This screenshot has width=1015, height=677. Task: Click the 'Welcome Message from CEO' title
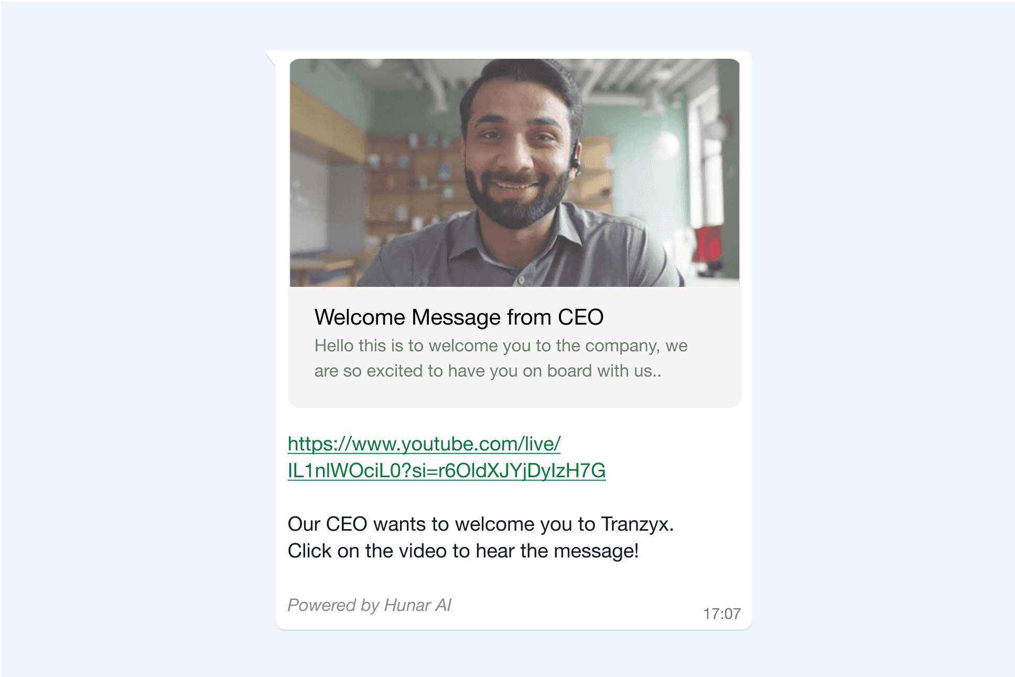[459, 317]
